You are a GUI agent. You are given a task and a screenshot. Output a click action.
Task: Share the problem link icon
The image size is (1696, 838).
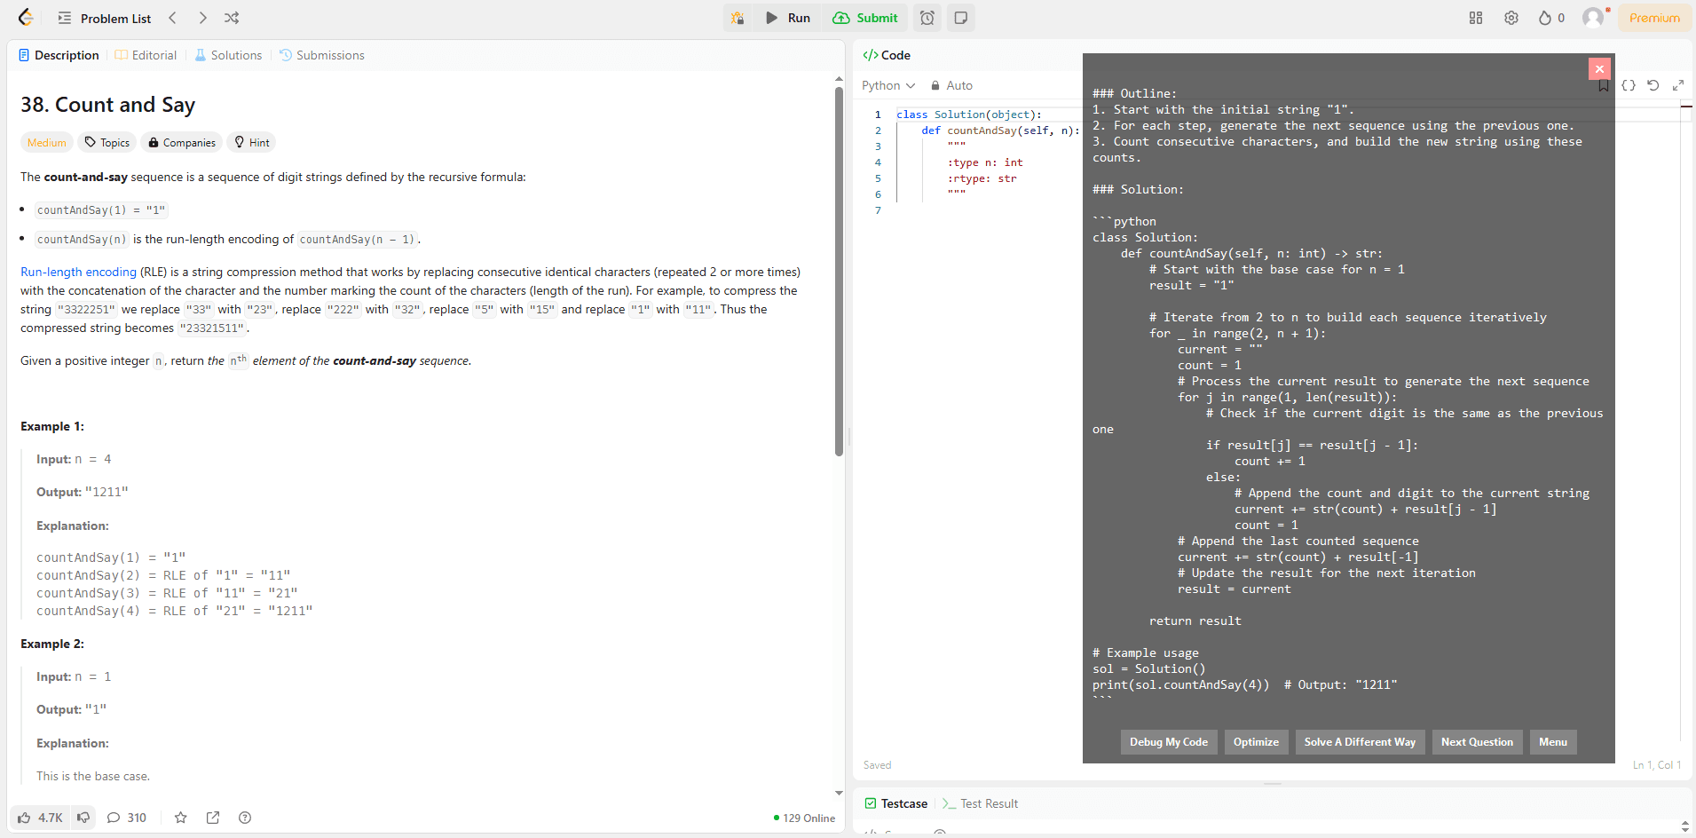[x=213, y=818]
